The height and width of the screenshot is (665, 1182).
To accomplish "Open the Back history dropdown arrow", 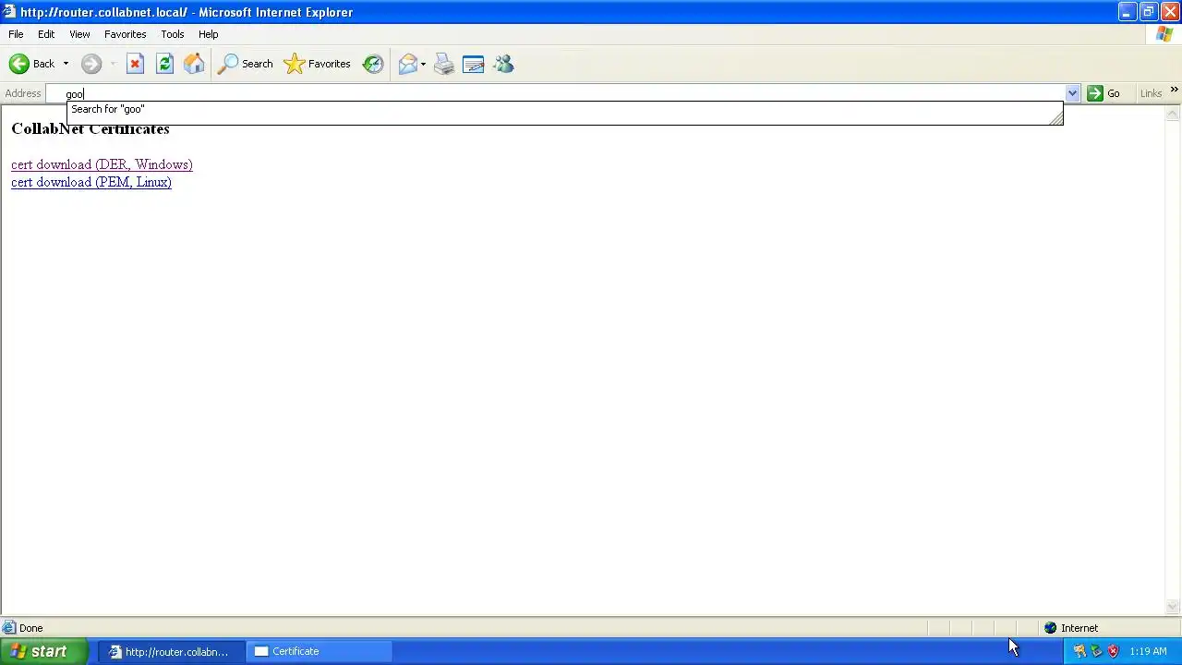I will click(x=66, y=64).
